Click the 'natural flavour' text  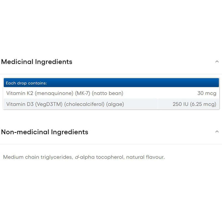click(145, 157)
